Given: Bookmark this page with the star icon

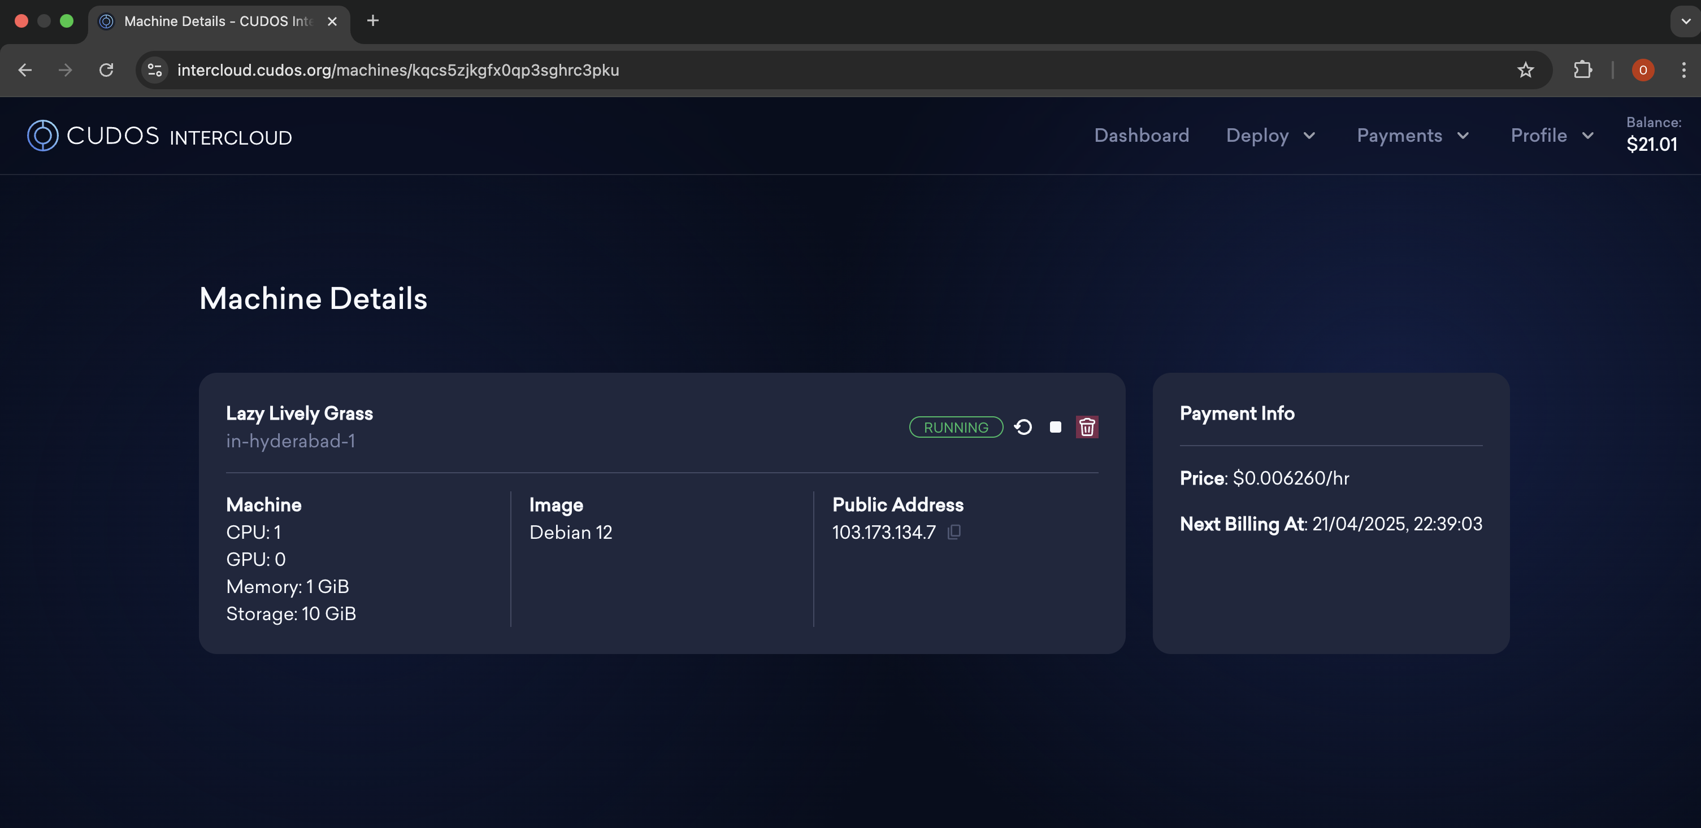Looking at the screenshot, I should (x=1525, y=70).
